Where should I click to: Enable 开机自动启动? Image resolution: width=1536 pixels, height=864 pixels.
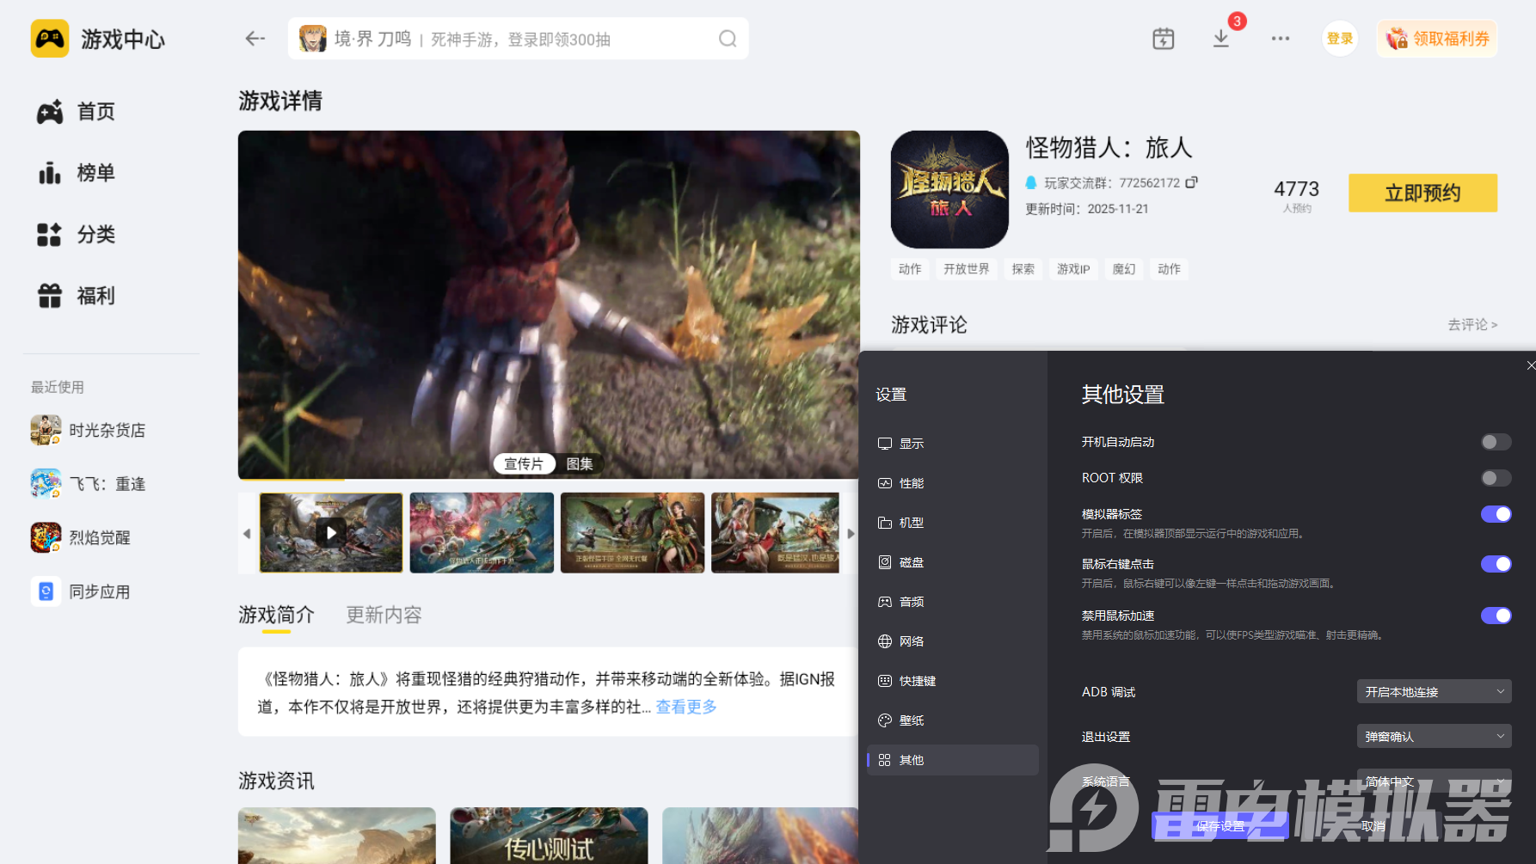click(x=1496, y=442)
